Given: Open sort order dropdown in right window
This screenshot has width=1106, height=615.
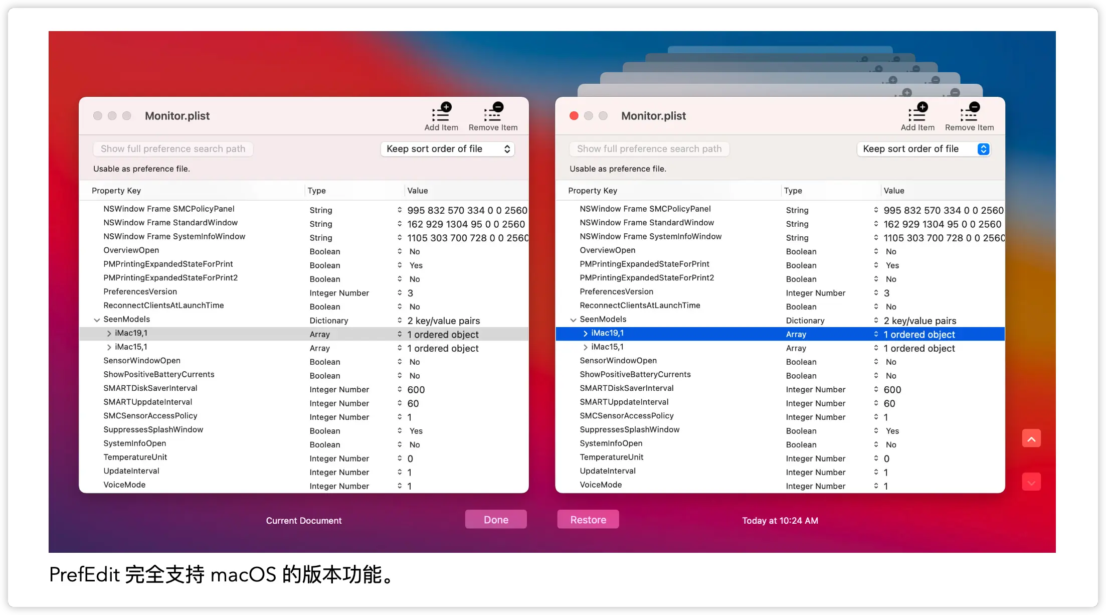Looking at the screenshot, I should 924,149.
